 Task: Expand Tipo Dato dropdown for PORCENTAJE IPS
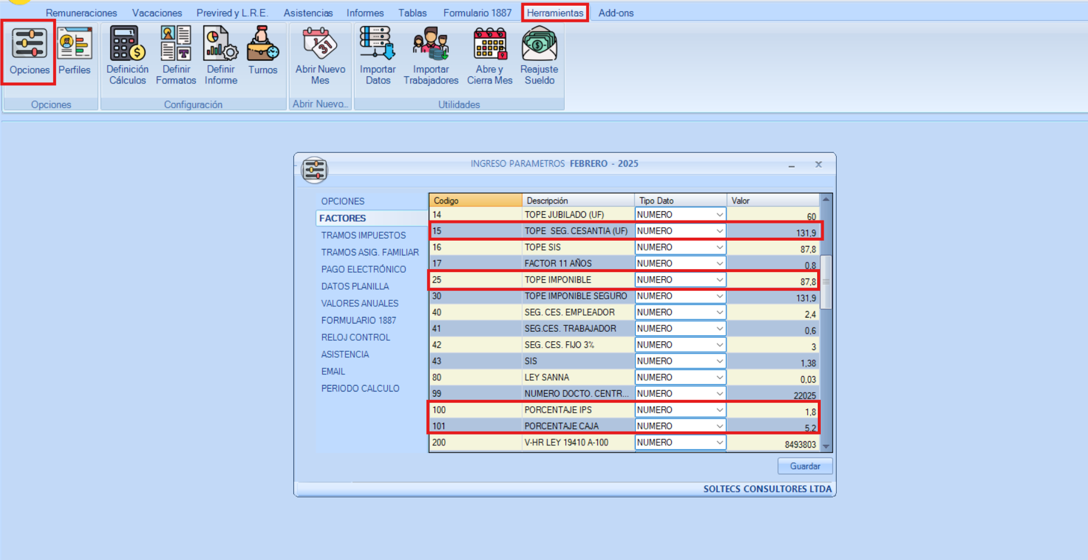point(719,410)
